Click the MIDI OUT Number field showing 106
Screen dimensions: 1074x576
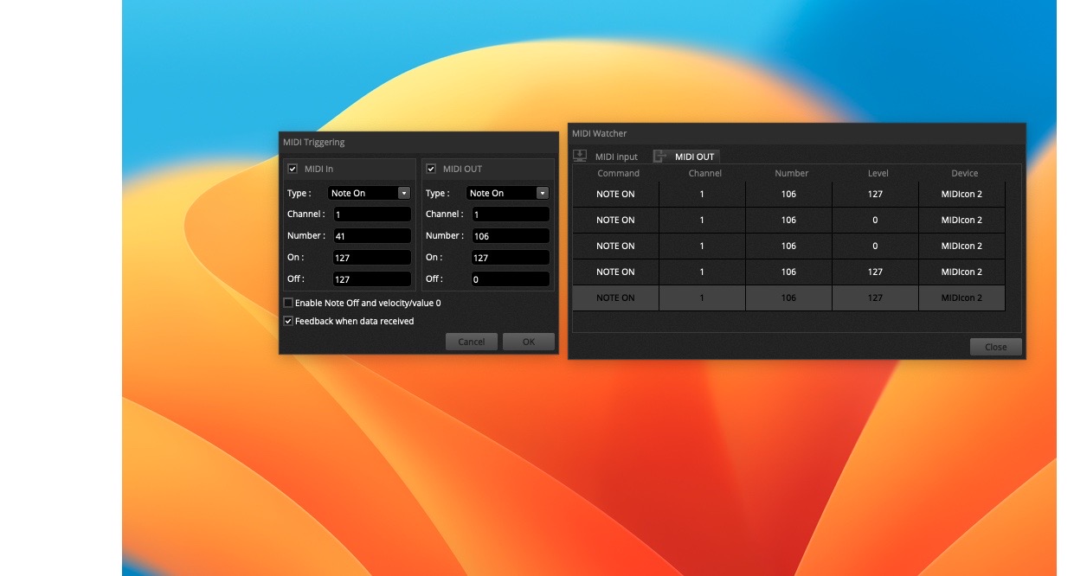(511, 236)
